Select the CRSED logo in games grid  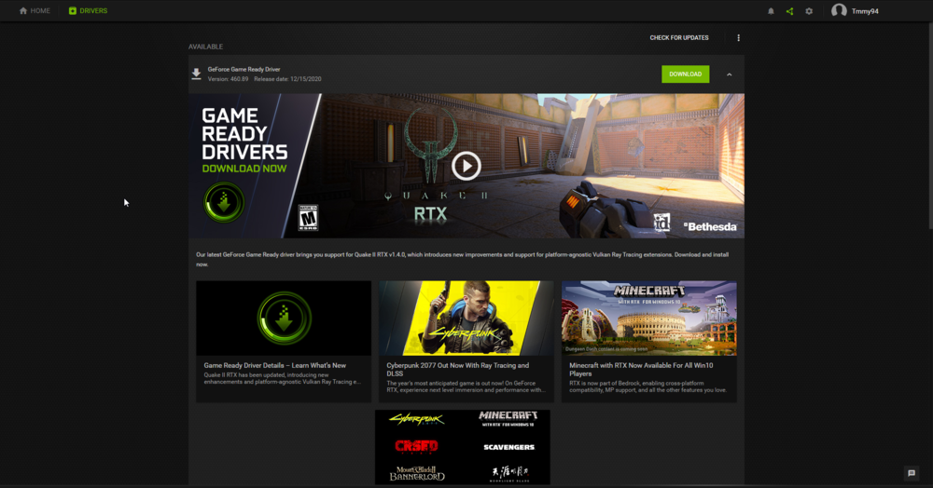click(x=417, y=447)
